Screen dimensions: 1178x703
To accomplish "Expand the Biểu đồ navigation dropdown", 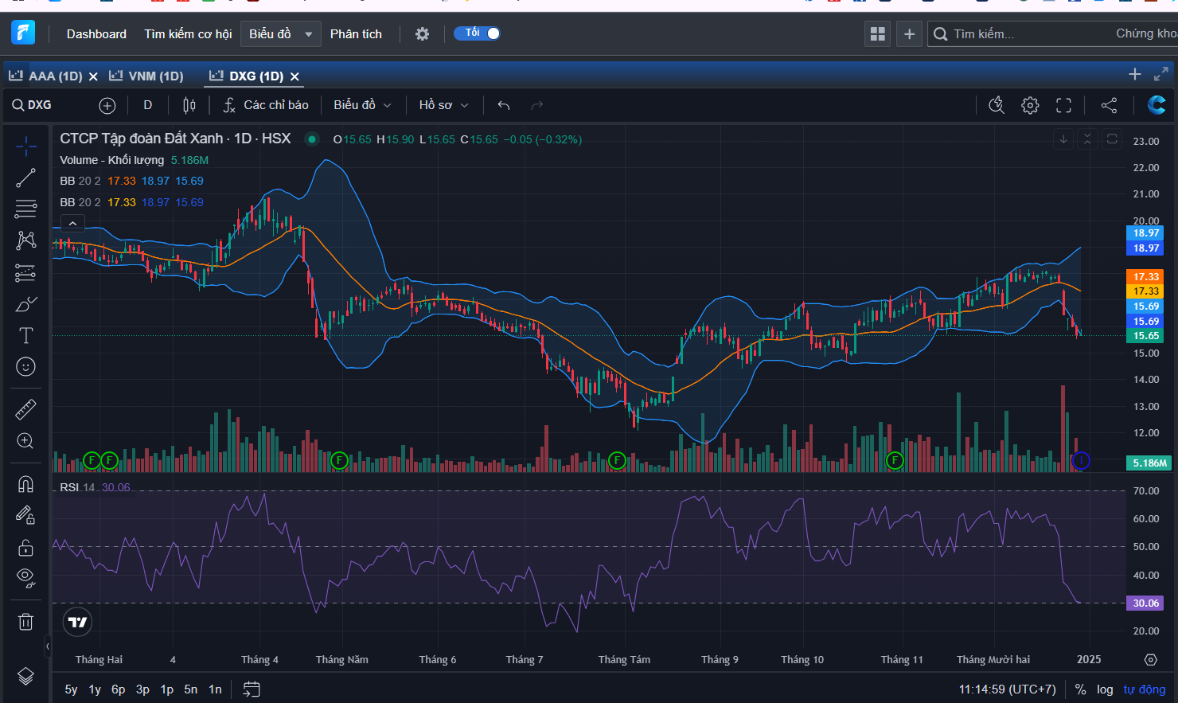I will pyautogui.click(x=281, y=33).
